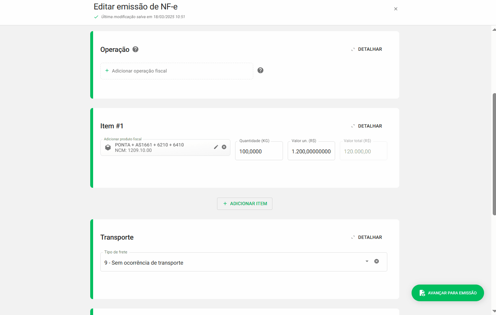This screenshot has width=496, height=315.
Task: Expand Operação section with DETALHAR
Action: 367,49
